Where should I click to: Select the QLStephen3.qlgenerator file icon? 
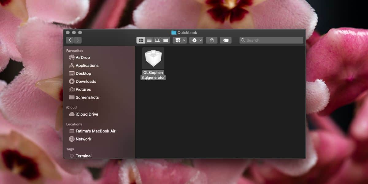(153, 58)
